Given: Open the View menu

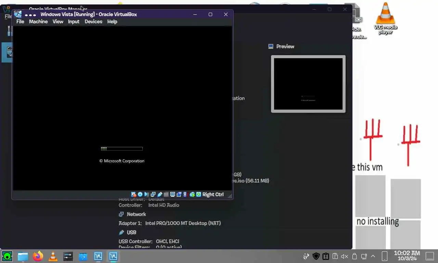Looking at the screenshot, I should (58, 22).
